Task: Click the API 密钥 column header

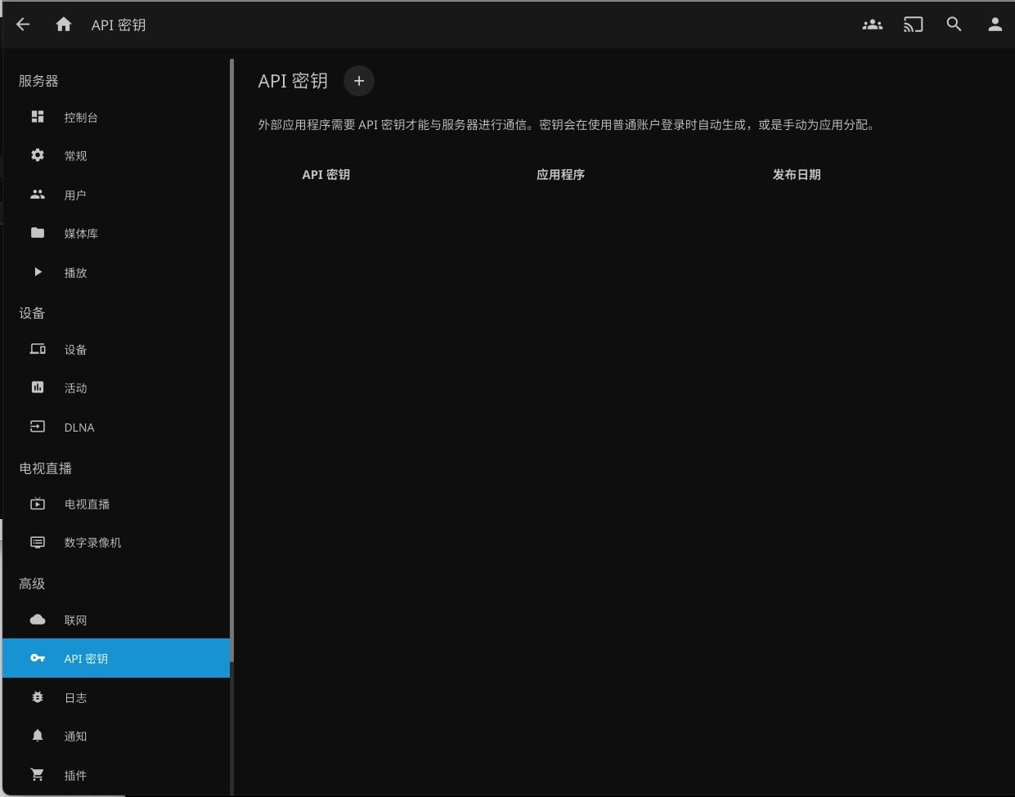Action: click(x=326, y=174)
